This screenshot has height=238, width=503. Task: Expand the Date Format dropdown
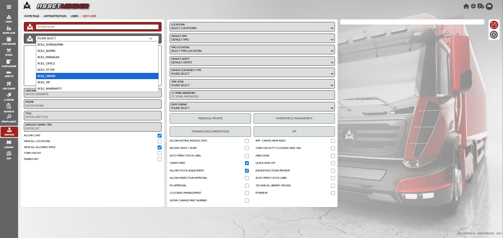pos(252,106)
